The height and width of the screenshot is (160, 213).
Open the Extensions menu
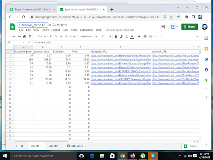(x=87, y=30)
